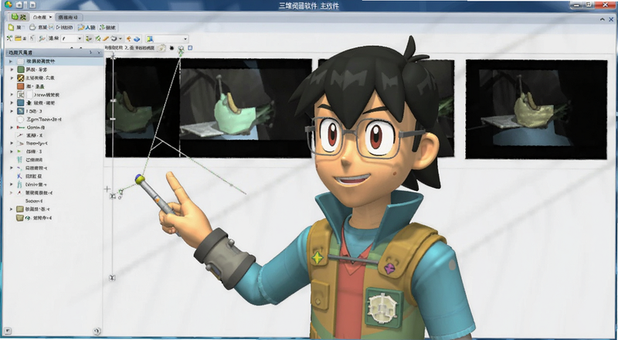Close the left tree panel via header X

pos(98,52)
